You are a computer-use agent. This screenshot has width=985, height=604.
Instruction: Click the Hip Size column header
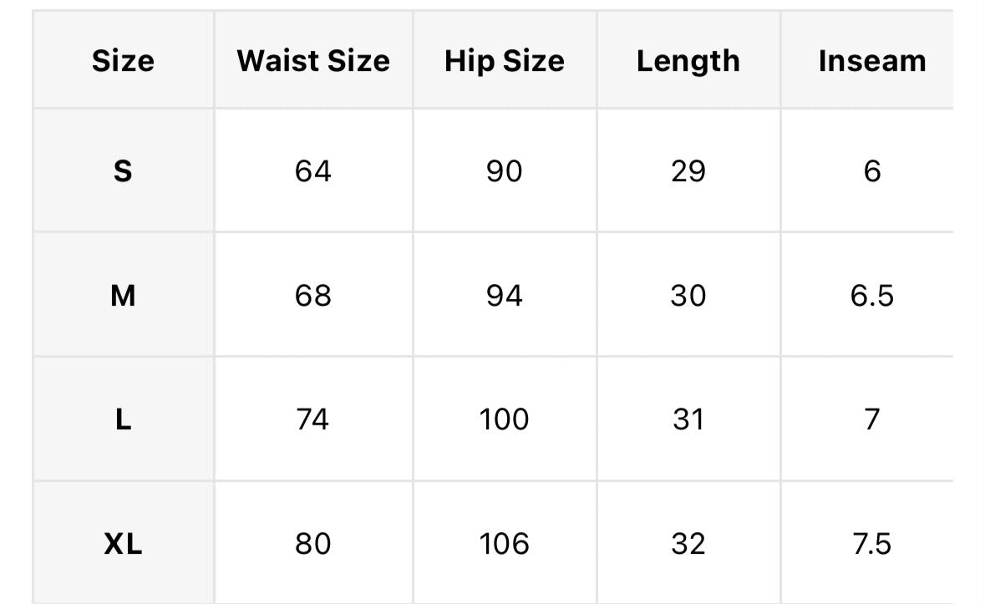click(505, 61)
